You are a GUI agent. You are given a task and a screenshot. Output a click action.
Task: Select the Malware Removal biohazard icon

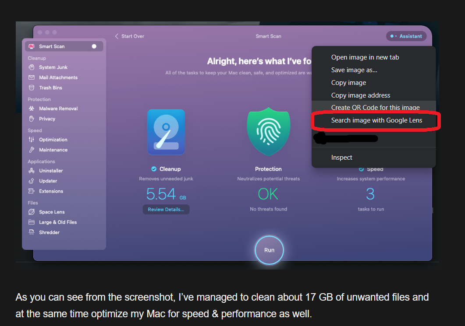31,109
